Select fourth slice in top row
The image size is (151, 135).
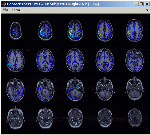pos(105,31)
